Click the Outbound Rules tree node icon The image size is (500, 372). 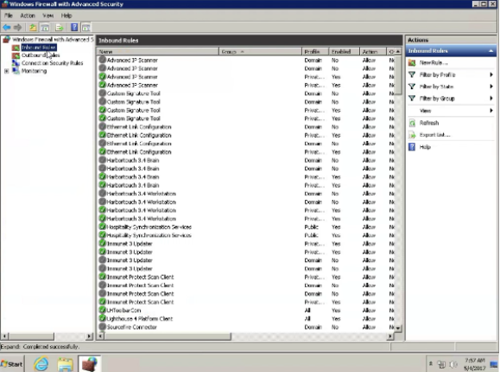(x=16, y=55)
